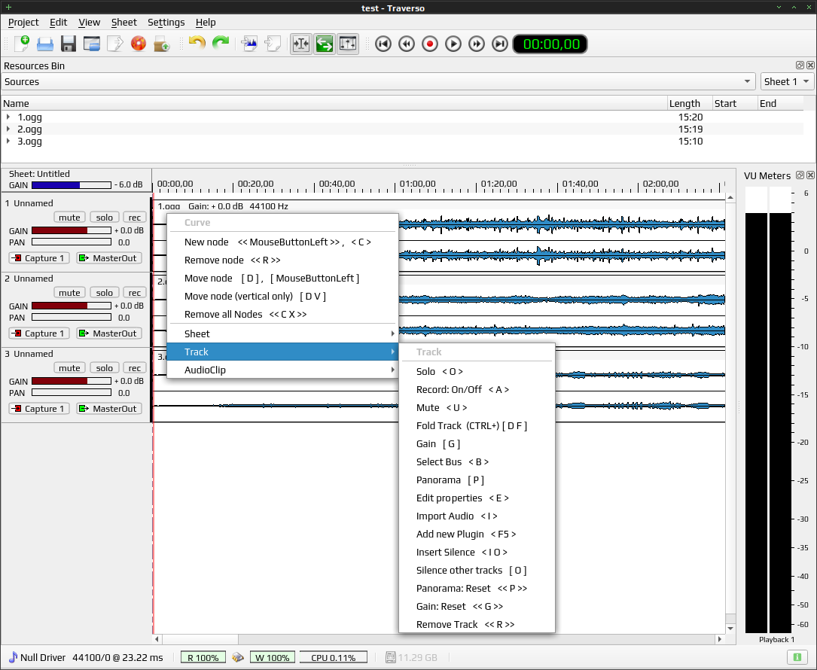Screen dimensions: 817x670
Task: Open the Sheet 1 dropdown
Action: pyautogui.click(x=787, y=82)
